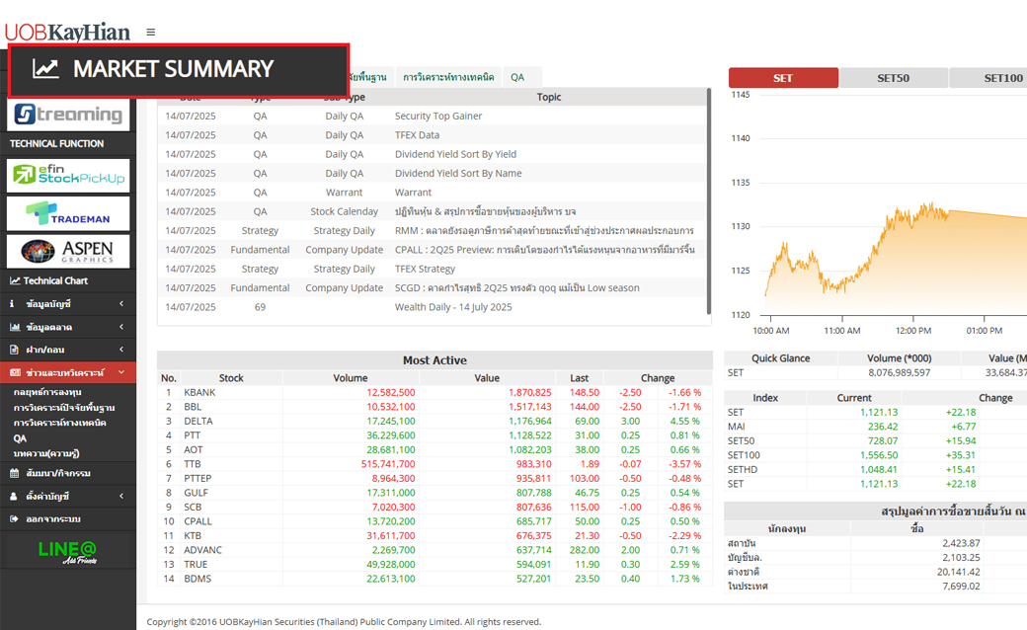The width and height of the screenshot is (1027, 630).
Task: Click the calendar icon for สัมมนา/กิจกรรม
Action: coord(14,473)
